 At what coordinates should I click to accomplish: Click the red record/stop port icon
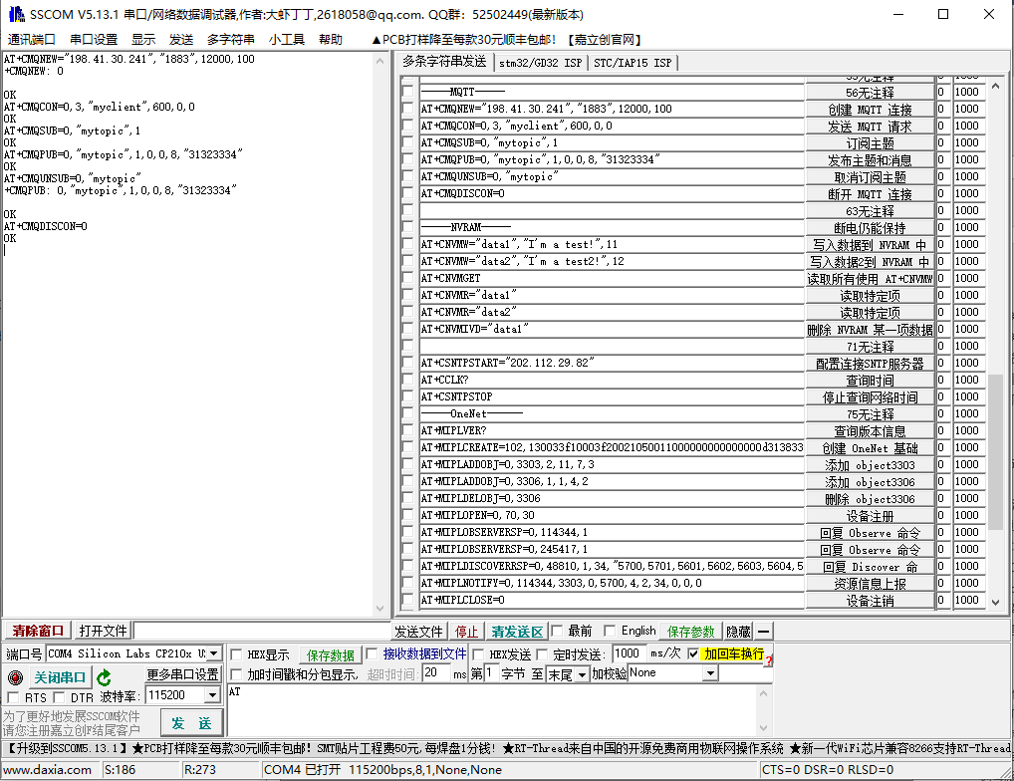point(16,677)
